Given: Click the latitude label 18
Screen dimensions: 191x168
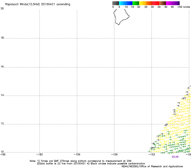Looking at the screenshot, I should click(2, 38).
